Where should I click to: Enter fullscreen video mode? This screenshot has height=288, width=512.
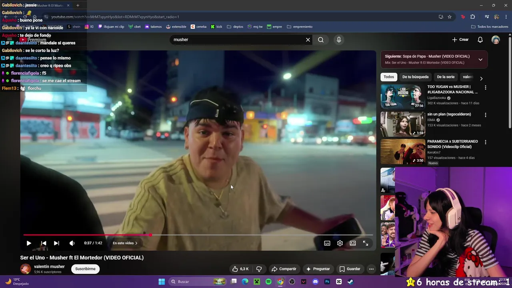(x=366, y=243)
